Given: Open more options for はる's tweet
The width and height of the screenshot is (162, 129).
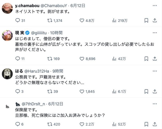Looking at the screenshot, I should click(155, 71).
